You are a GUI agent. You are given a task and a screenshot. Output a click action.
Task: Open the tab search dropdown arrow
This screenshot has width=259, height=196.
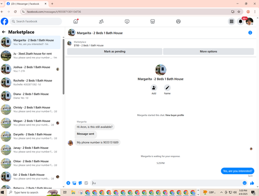point(2,4)
